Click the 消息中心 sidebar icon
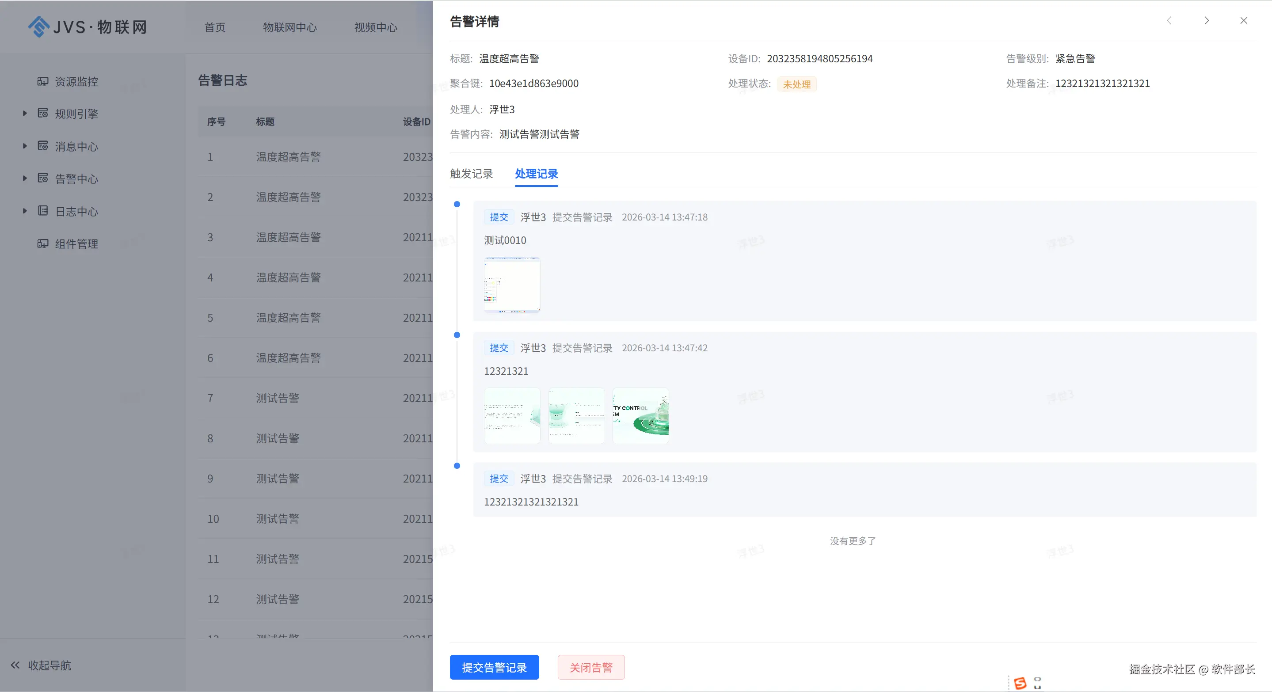The image size is (1272, 692). [43, 146]
